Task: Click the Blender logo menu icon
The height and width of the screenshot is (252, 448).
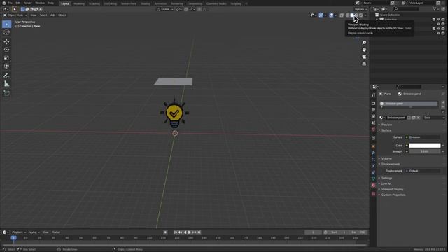Action: click(x=4, y=3)
